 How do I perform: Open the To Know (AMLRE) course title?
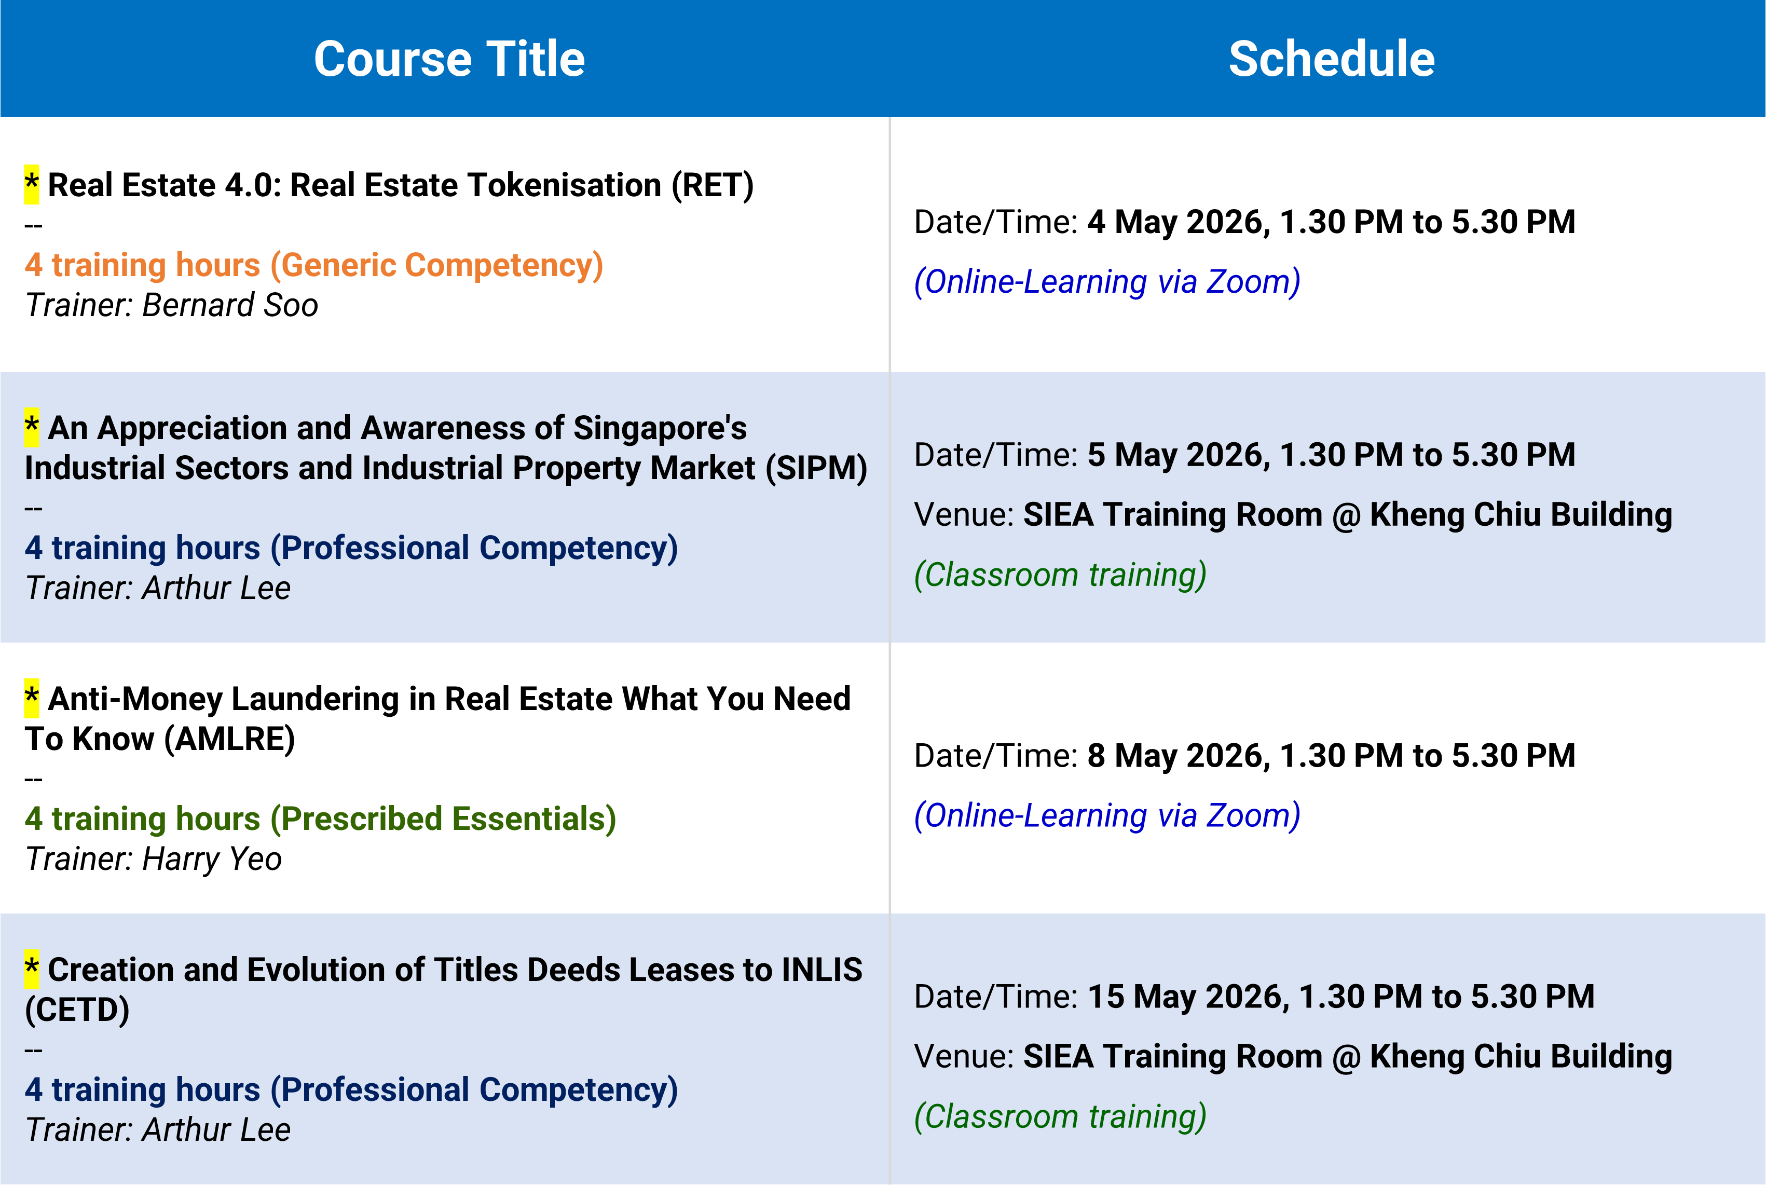point(160,739)
